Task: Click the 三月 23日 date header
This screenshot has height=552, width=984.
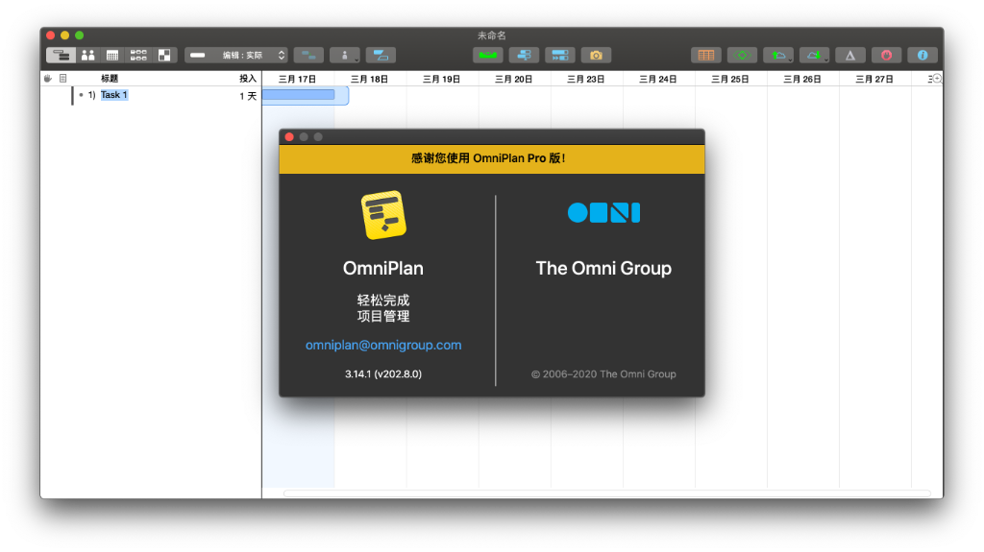Action: (586, 79)
